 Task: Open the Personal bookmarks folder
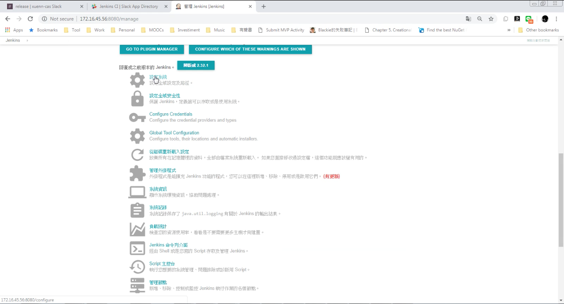pos(123,30)
